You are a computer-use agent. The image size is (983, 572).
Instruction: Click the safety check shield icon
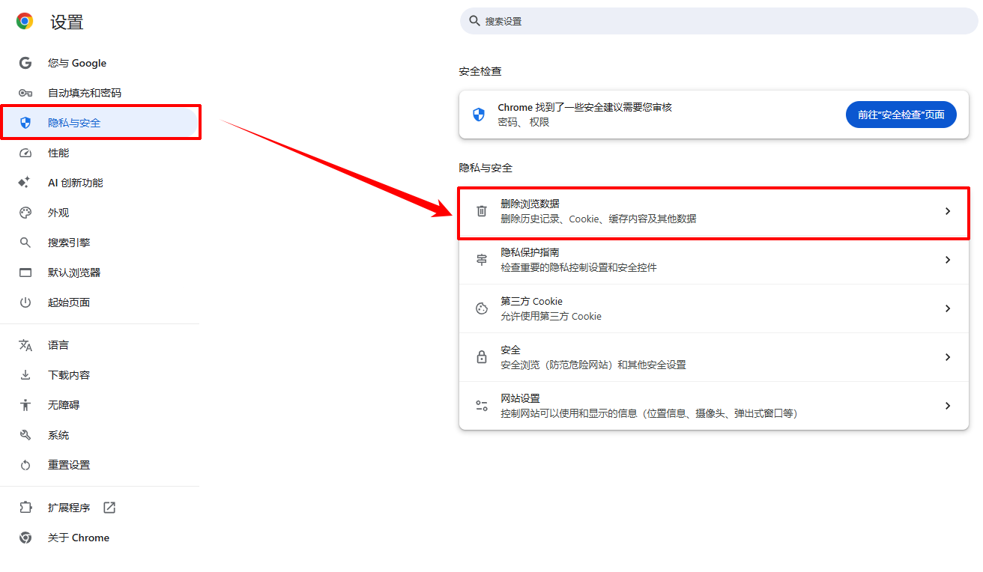479,115
